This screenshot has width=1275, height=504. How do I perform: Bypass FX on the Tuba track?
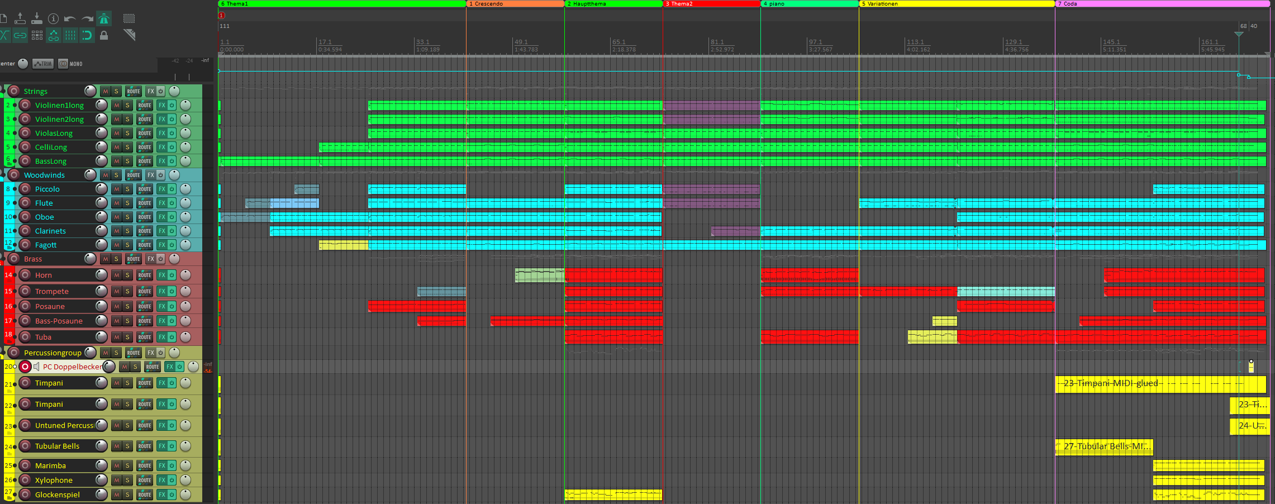click(172, 337)
